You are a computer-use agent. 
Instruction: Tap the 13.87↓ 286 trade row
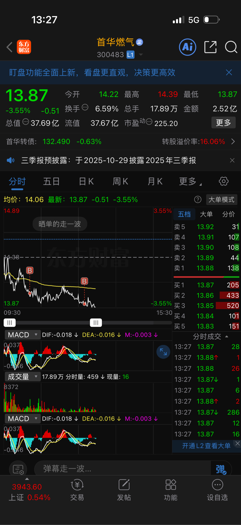point(207,412)
